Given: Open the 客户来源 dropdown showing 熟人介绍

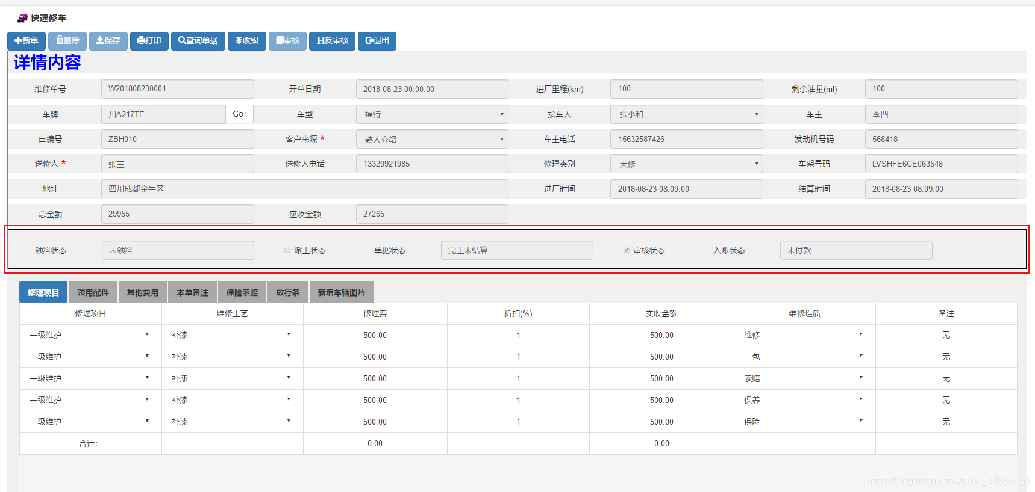Looking at the screenshot, I should click(x=432, y=139).
